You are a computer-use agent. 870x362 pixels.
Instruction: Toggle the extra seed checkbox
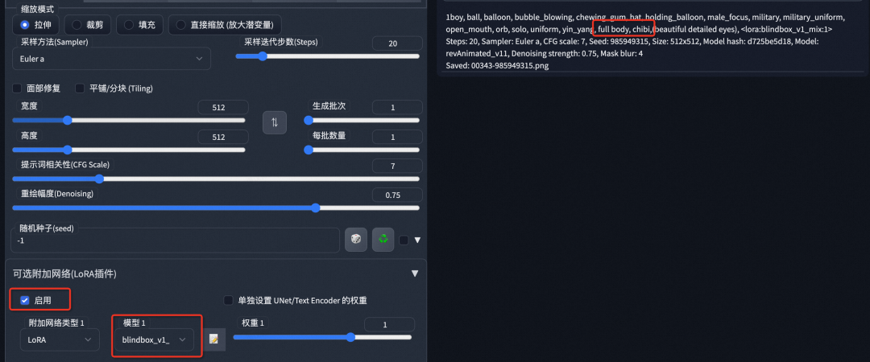[x=404, y=240]
